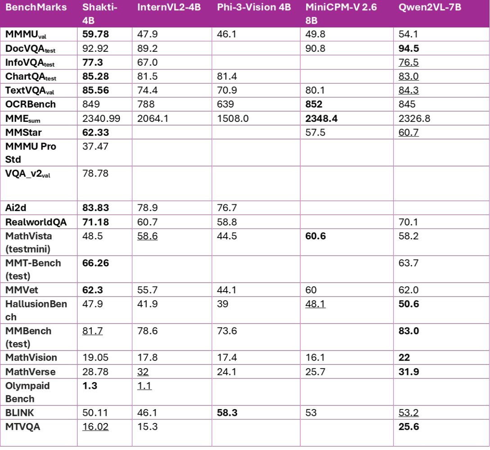
Task: Select the Olympaid Bench row label
Action: [27, 392]
